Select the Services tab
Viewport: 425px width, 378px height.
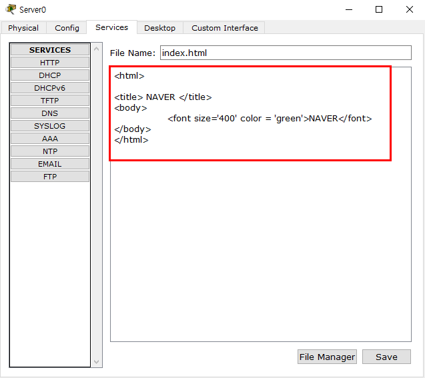click(111, 27)
